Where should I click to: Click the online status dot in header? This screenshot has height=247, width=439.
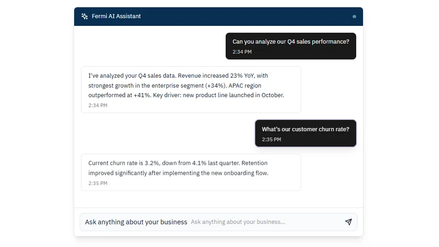[354, 16]
